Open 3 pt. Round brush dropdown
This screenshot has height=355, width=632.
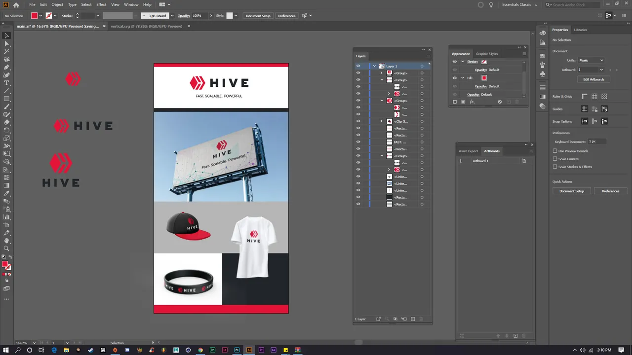[x=172, y=16]
